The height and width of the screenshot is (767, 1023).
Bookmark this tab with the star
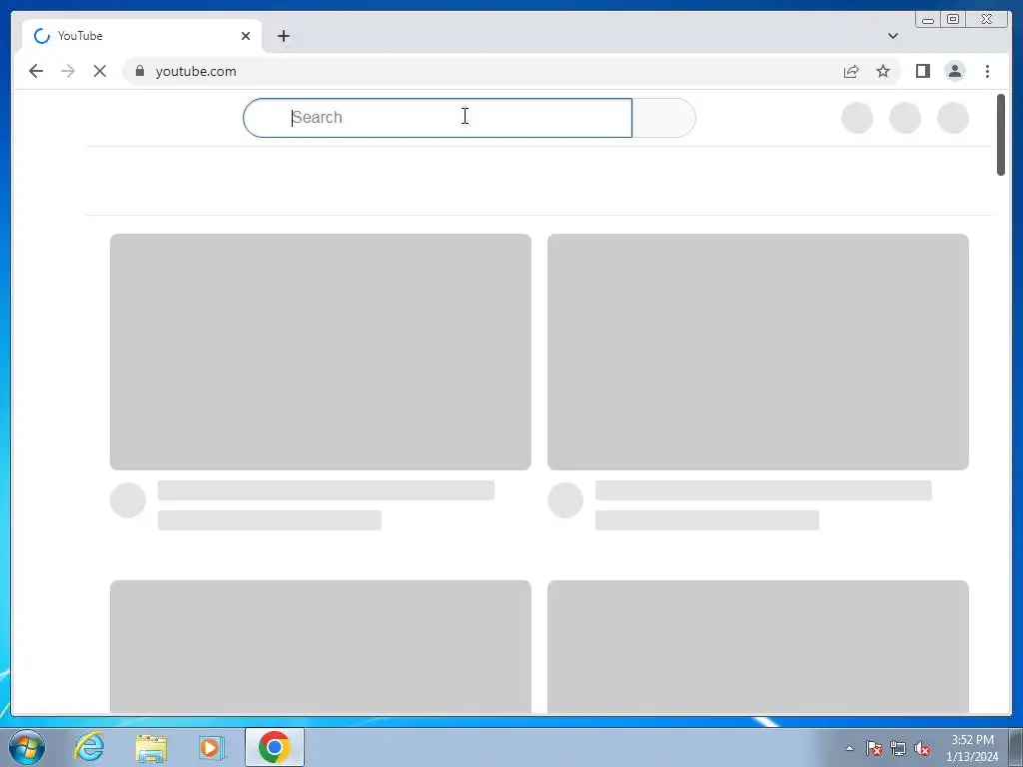point(883,71)
